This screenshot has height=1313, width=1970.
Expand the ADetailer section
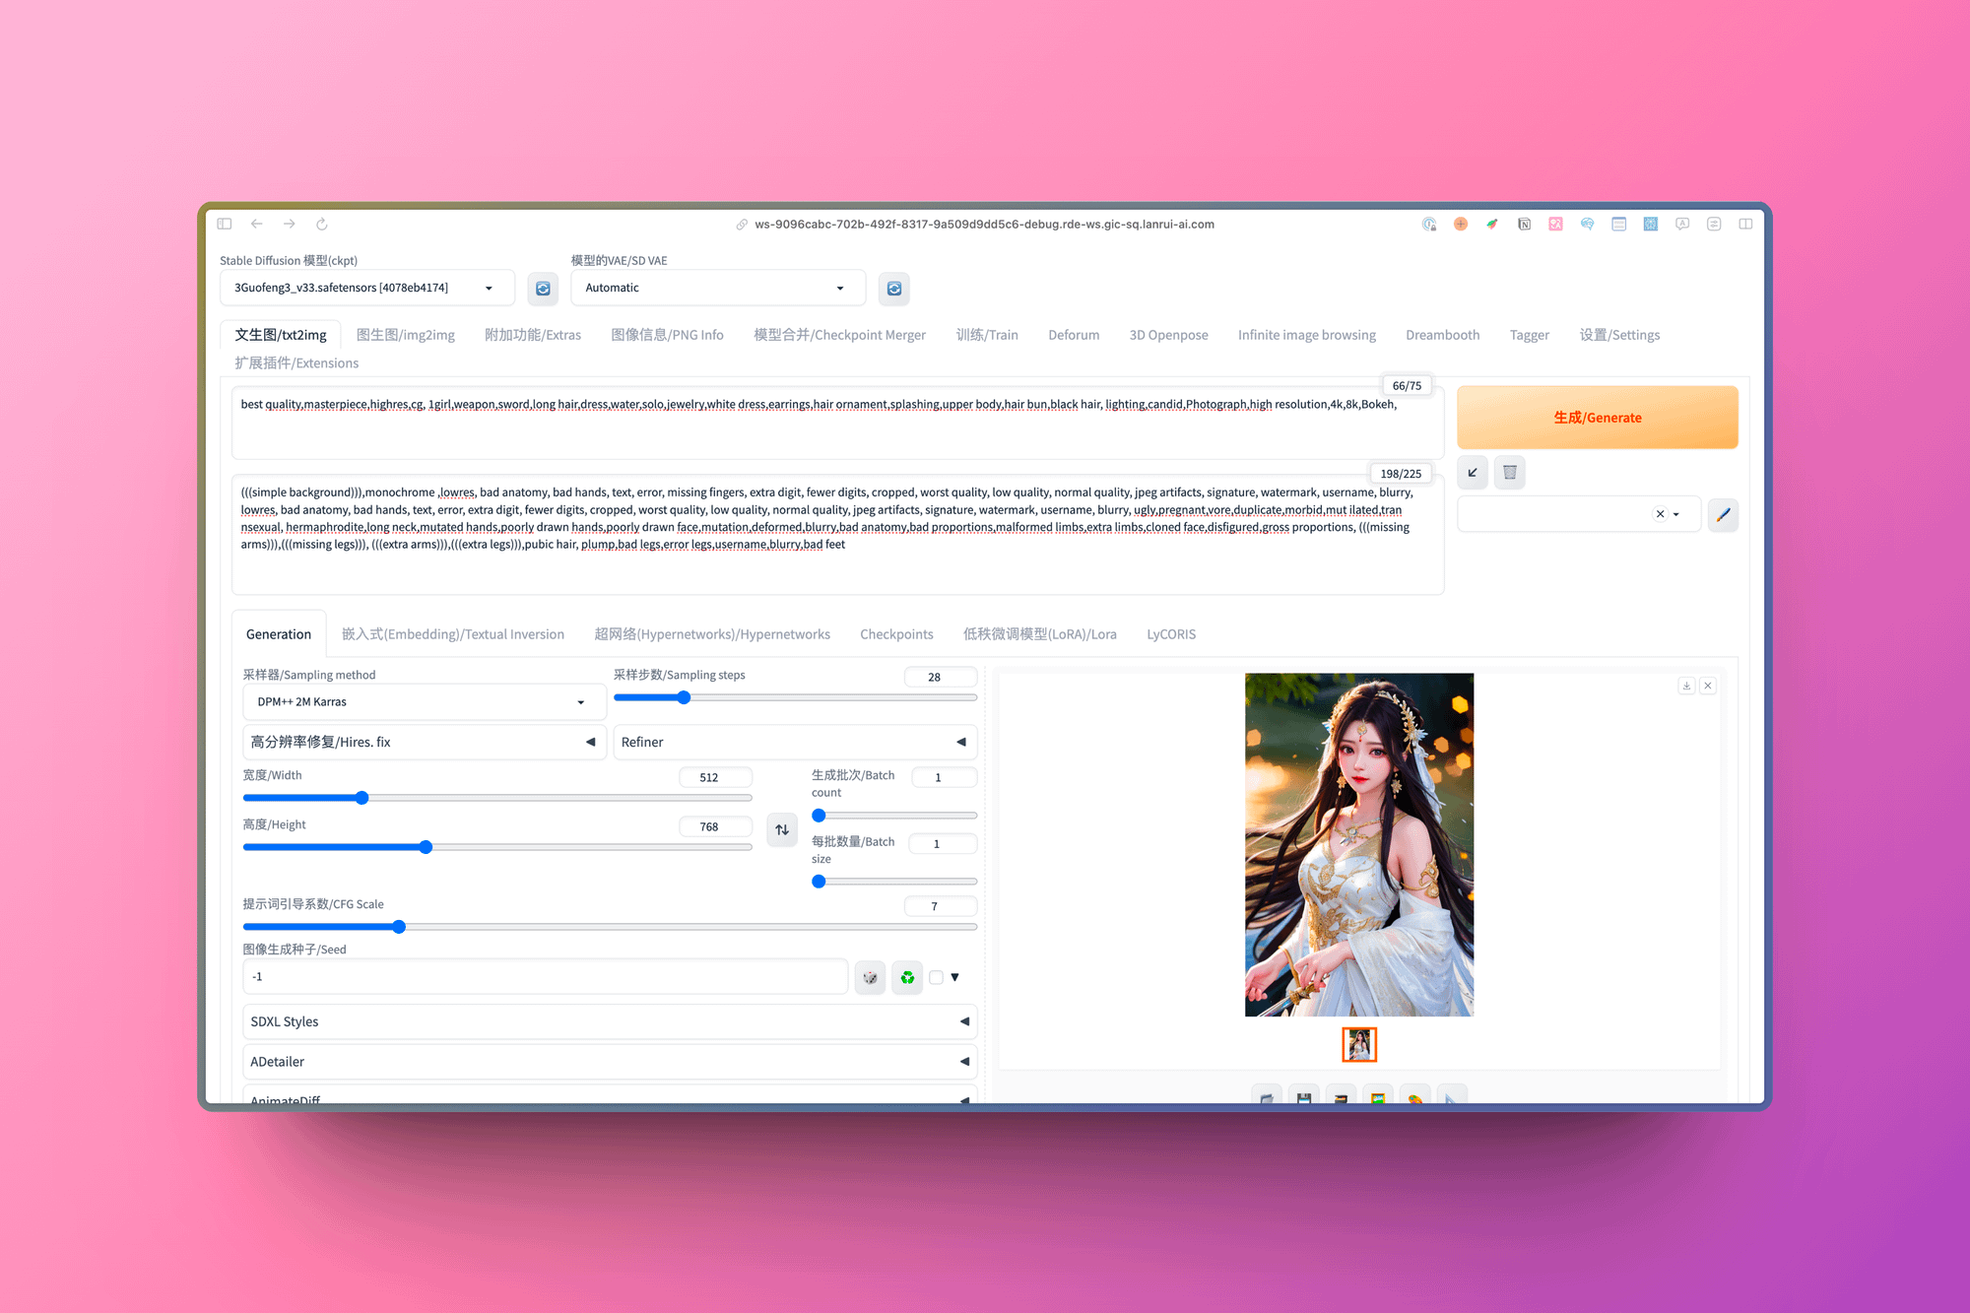click(609, 1062)
